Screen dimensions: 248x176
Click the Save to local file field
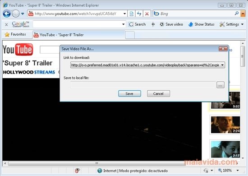click(x=143, y=85)
